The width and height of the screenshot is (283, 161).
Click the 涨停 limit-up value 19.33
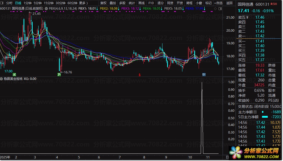(260, 65)
